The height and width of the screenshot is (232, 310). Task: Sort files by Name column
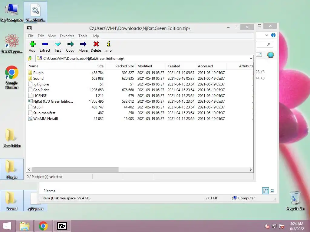coord(51,66)
